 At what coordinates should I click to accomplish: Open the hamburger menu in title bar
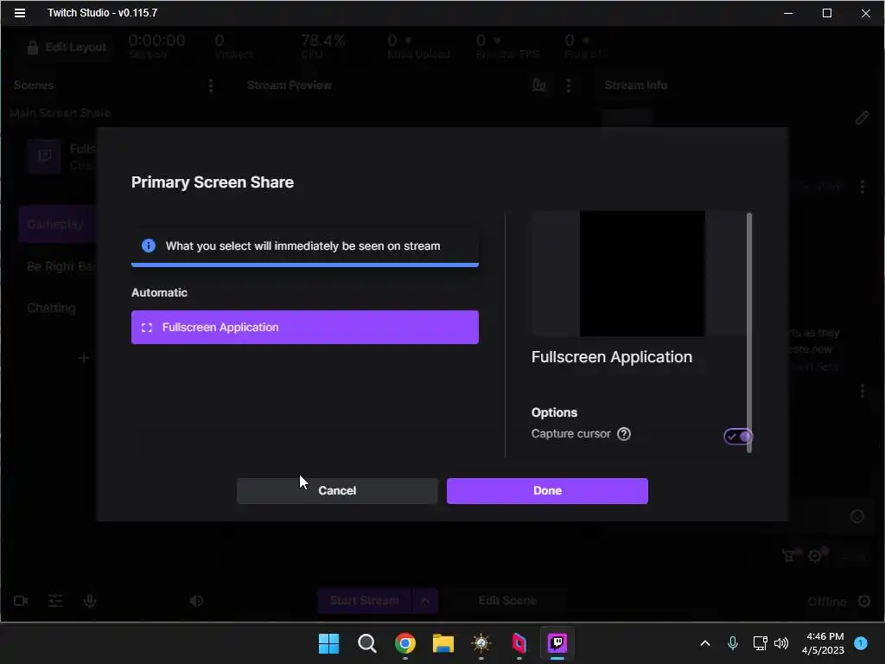pyautogui.click(x=20, y=12)
